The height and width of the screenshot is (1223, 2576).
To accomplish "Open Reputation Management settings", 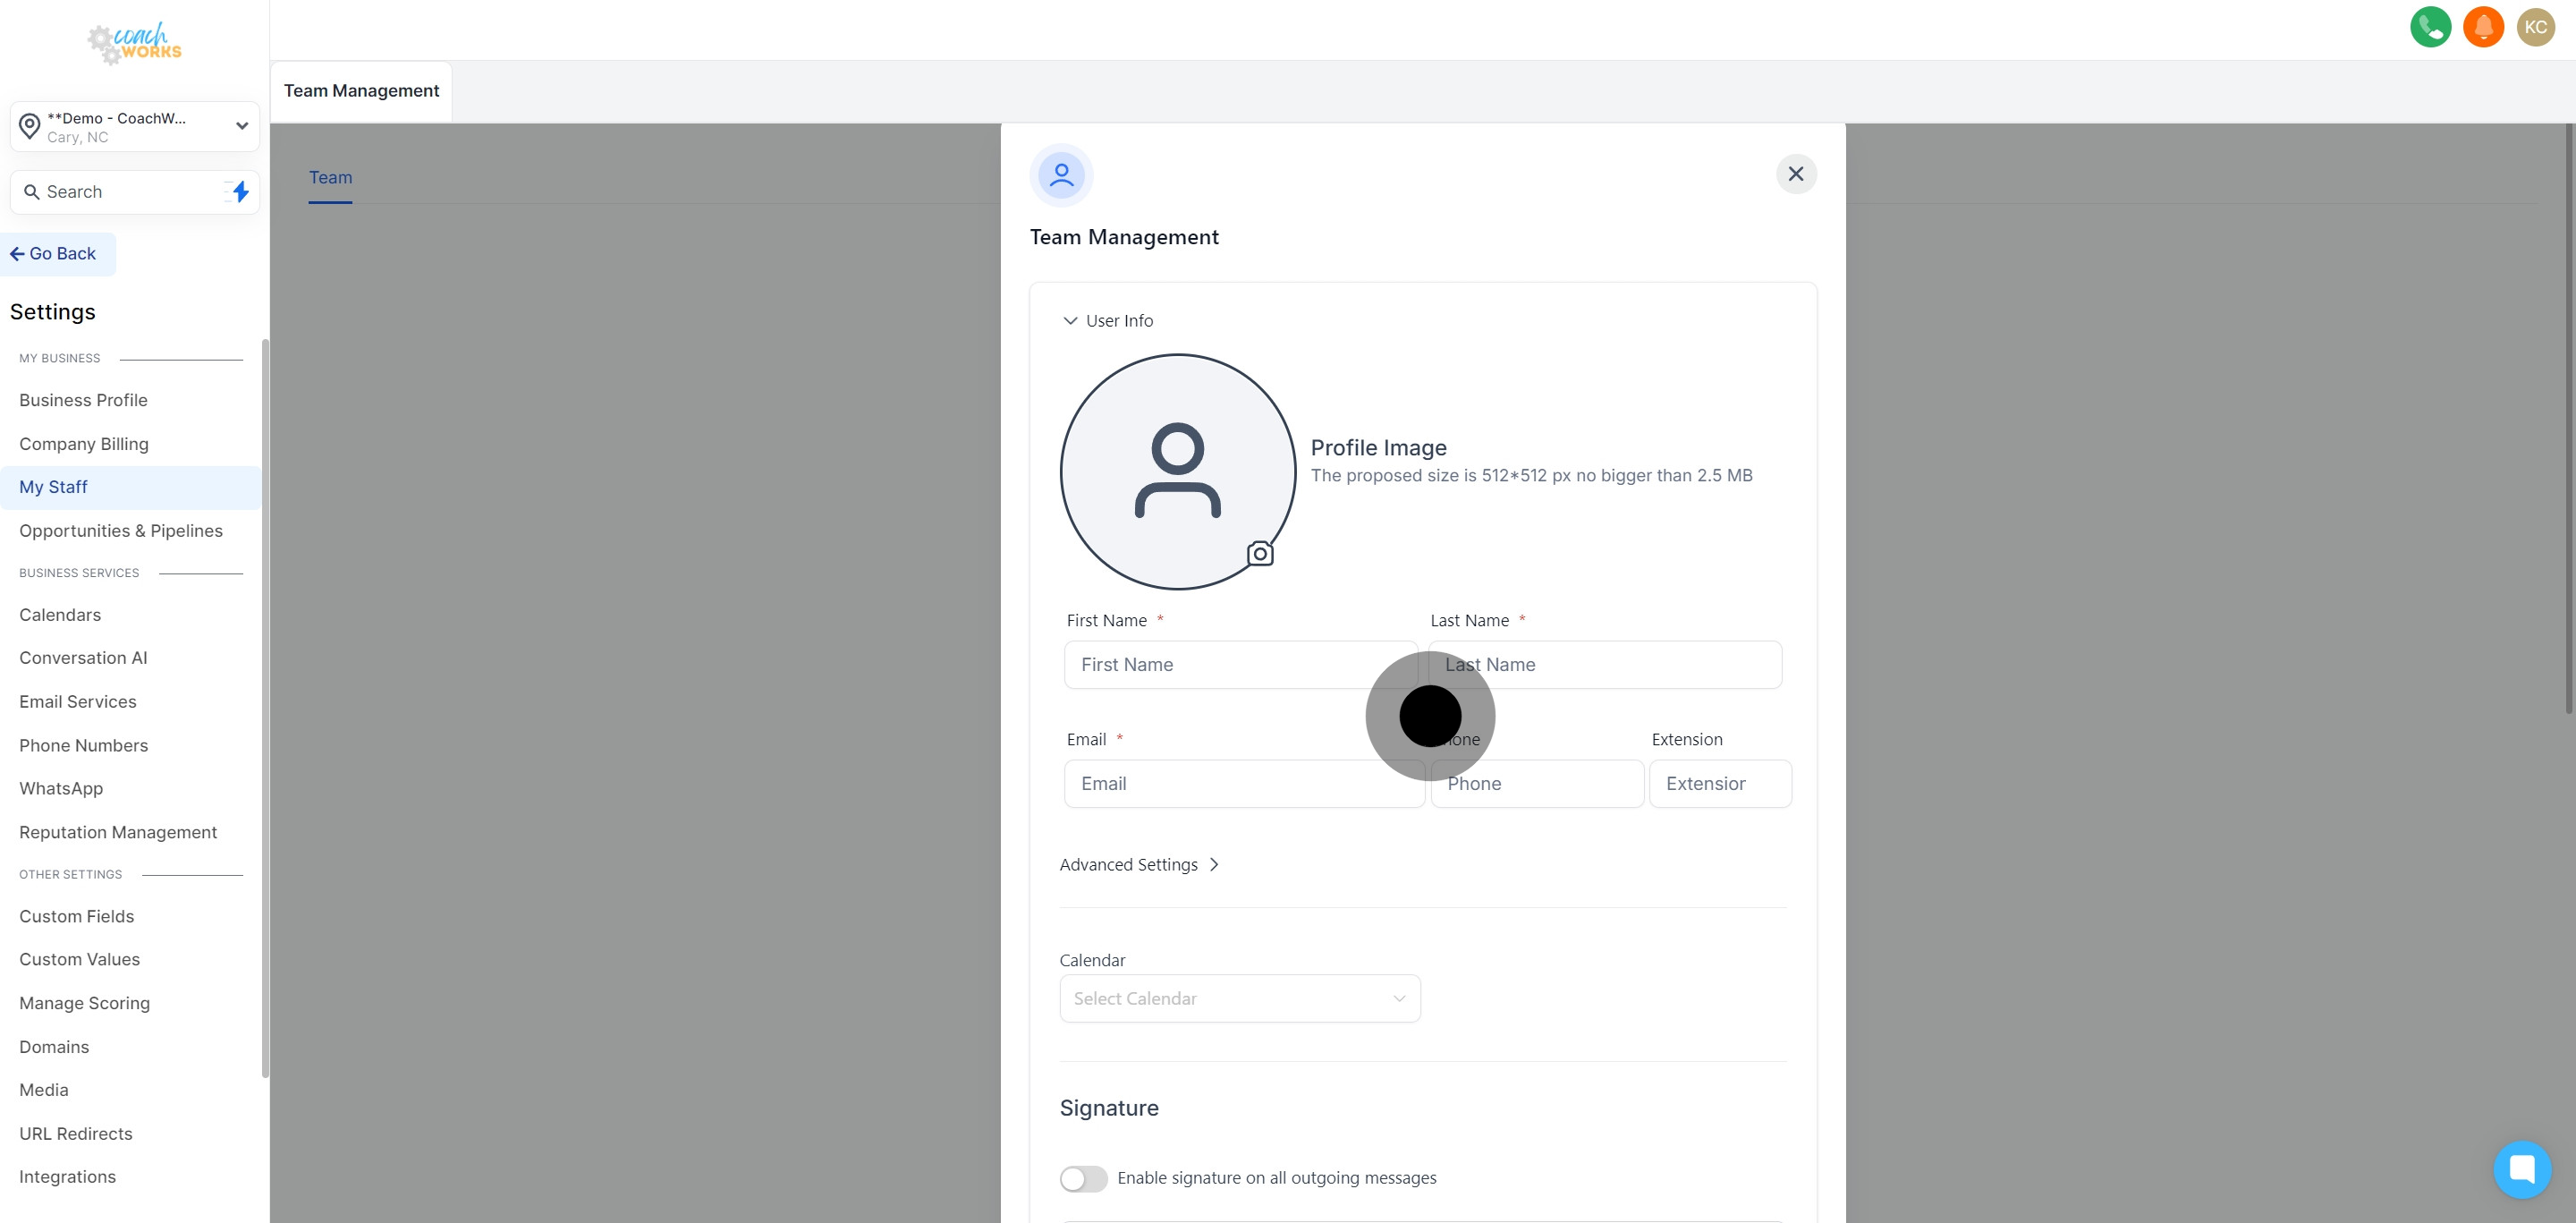I will [118, 832].
